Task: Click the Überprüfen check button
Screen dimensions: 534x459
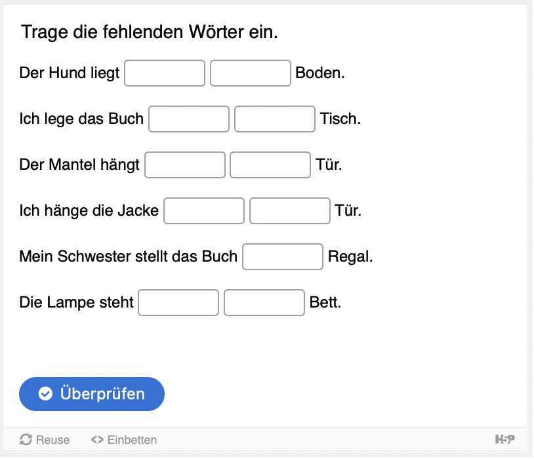Action: click(x=92, y=394)
